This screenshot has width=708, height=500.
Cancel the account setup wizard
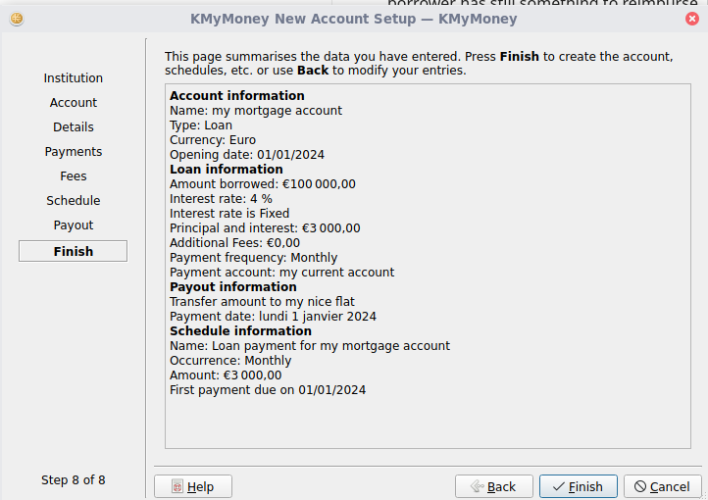click(x=662, y=486)
